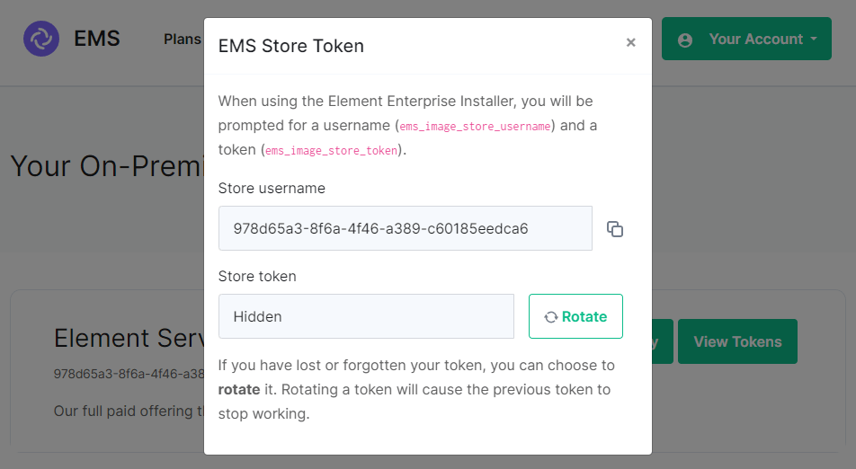Rotate the store token
The width and height of the screenshot is (856, 469).
[x=575, y=316]
